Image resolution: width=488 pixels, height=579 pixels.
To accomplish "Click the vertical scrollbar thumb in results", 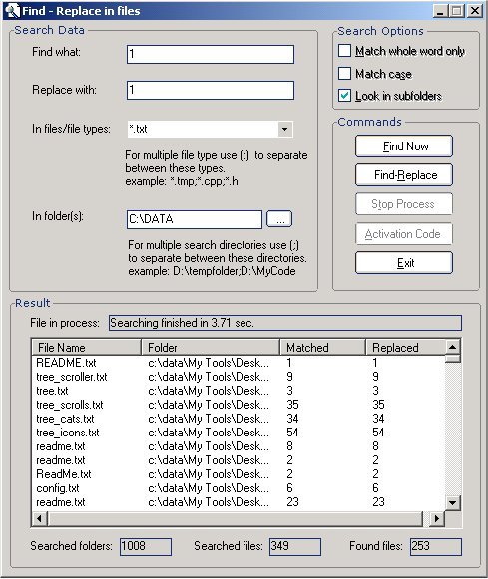I will [x=452, y=359].
